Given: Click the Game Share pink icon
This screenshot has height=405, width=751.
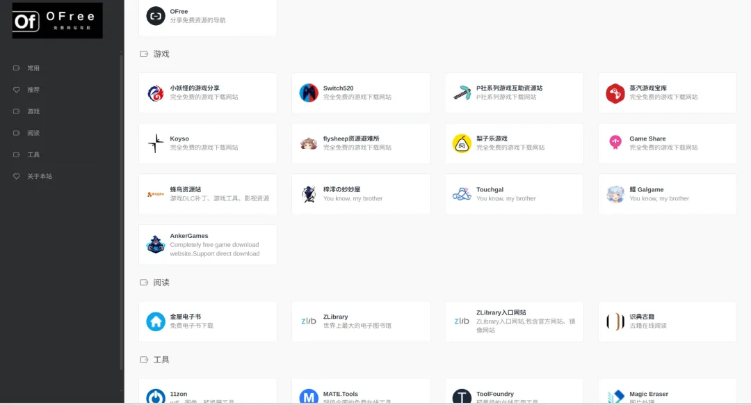Looking at the screenshot, I should (615, 143).
